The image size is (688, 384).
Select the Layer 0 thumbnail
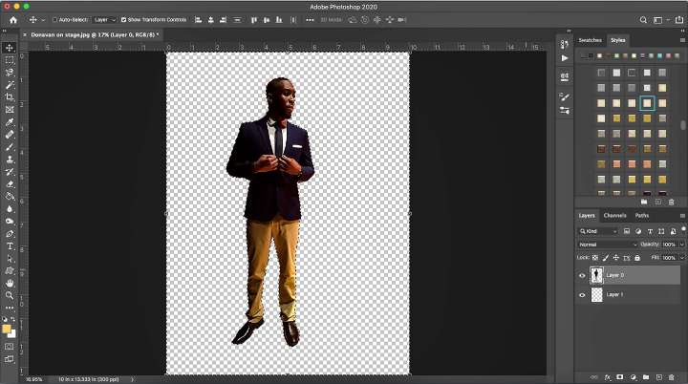(597, 275)
